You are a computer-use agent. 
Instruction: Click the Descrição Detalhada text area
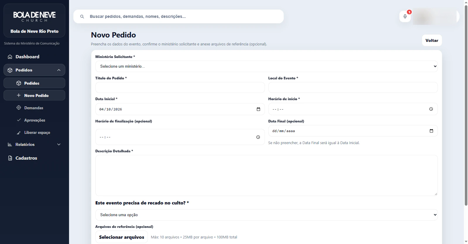(266, 175)
